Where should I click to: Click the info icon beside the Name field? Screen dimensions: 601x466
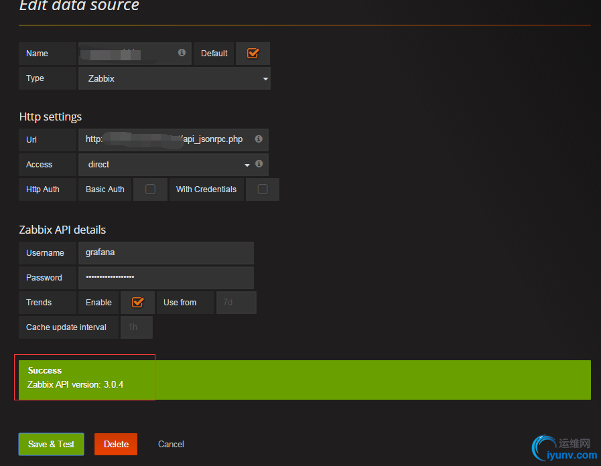click(182, 52)
